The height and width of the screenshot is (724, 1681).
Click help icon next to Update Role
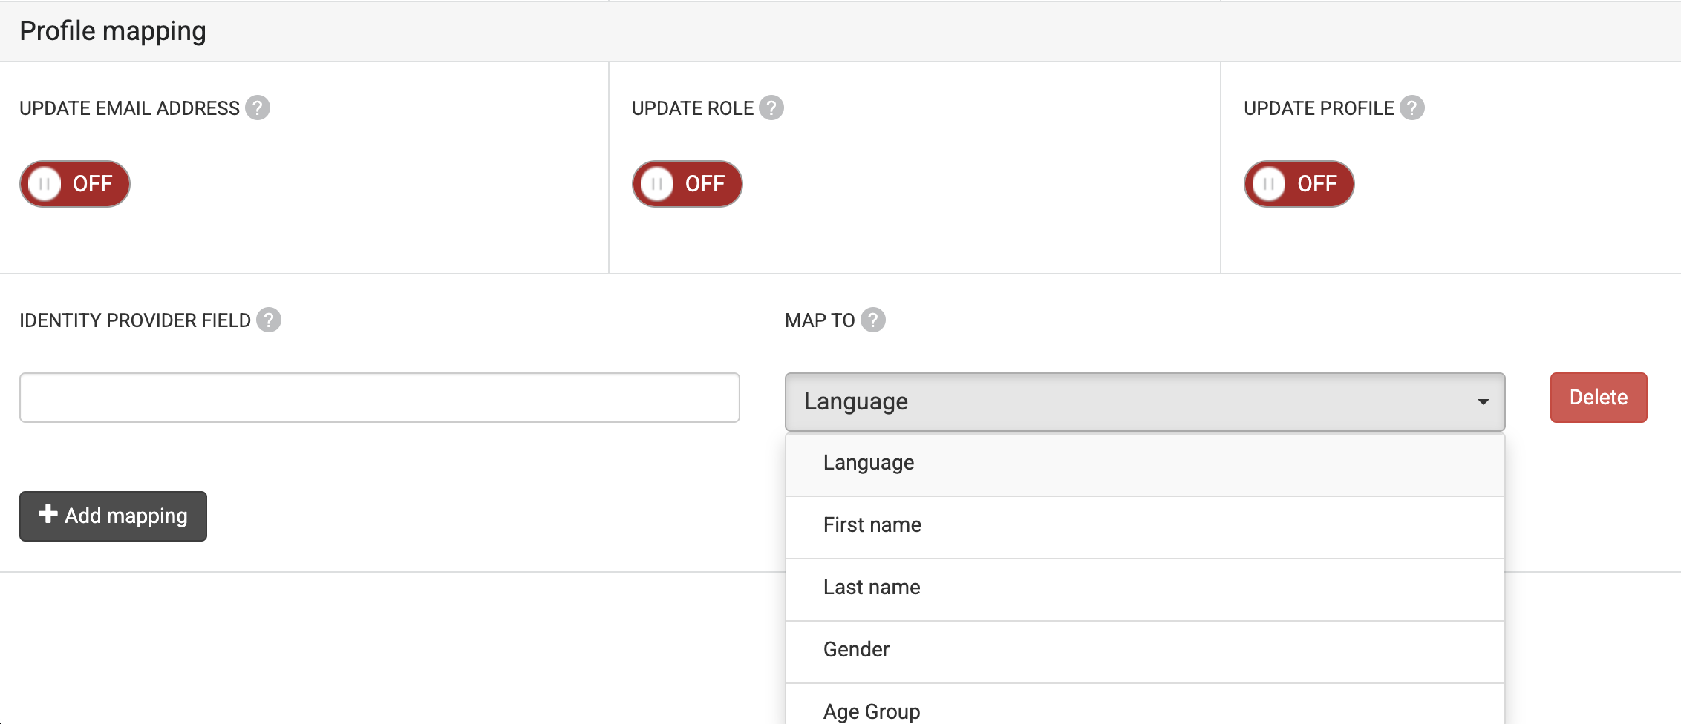coord(771,108)
